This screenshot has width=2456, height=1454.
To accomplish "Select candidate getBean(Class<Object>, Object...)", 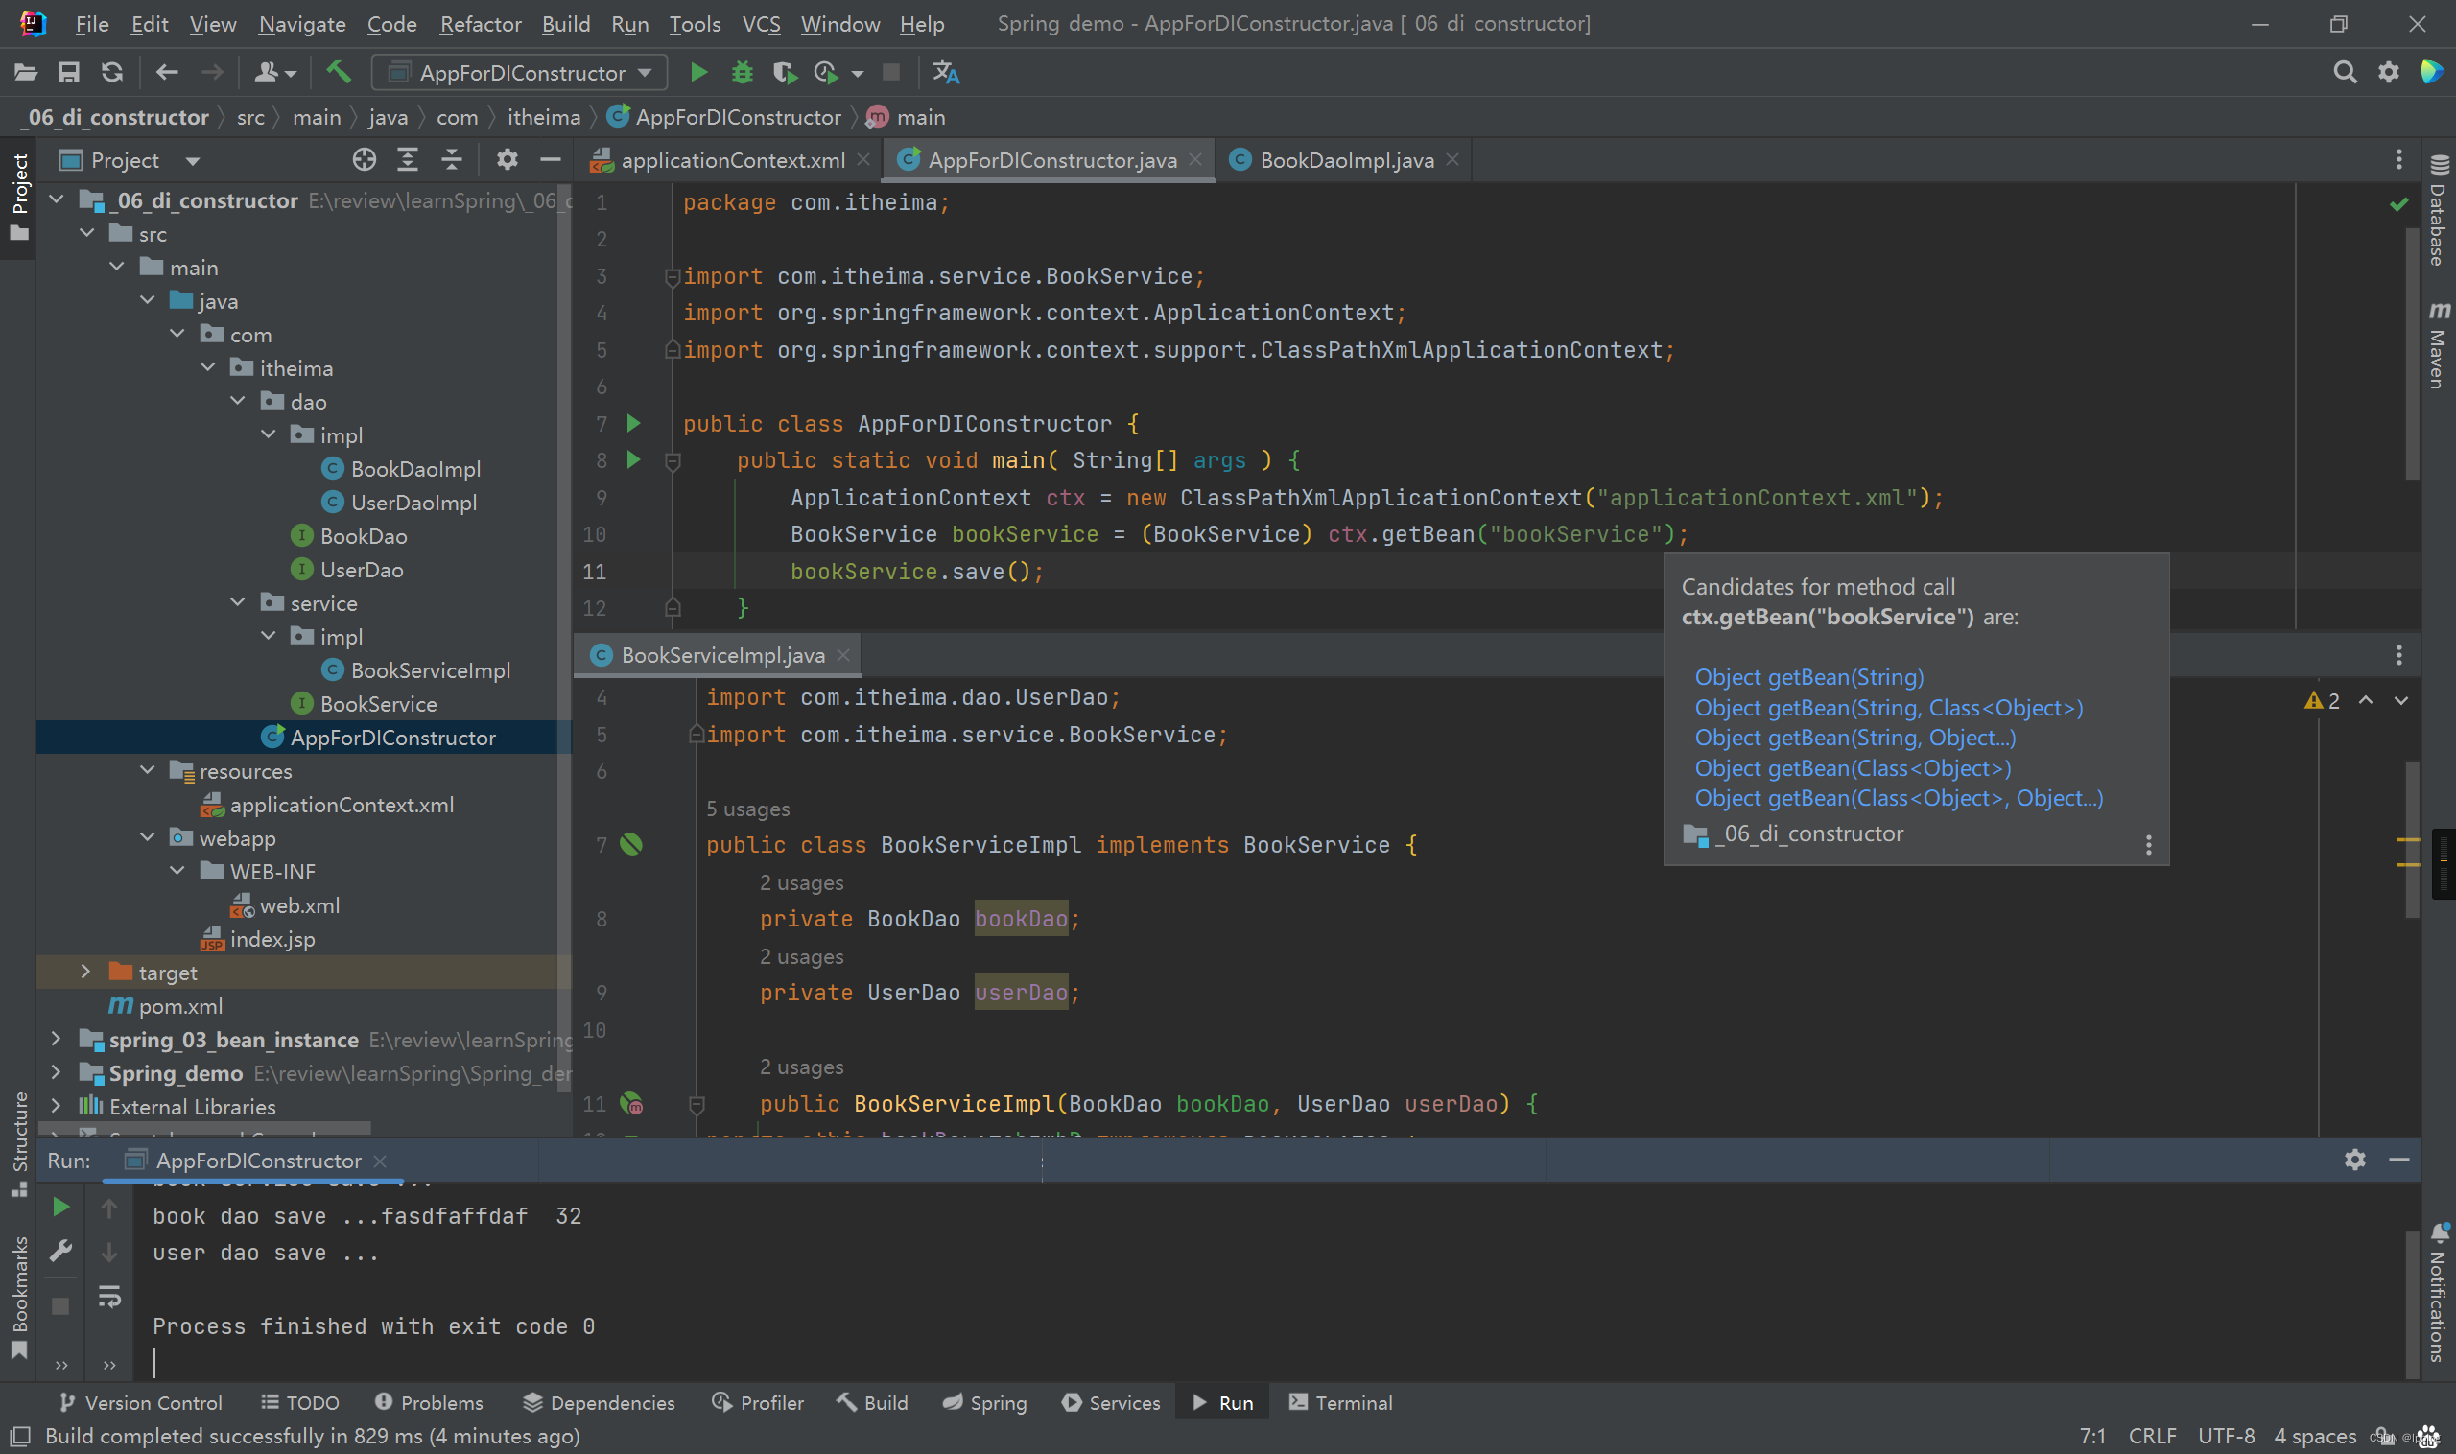I will click(1899, 798).
